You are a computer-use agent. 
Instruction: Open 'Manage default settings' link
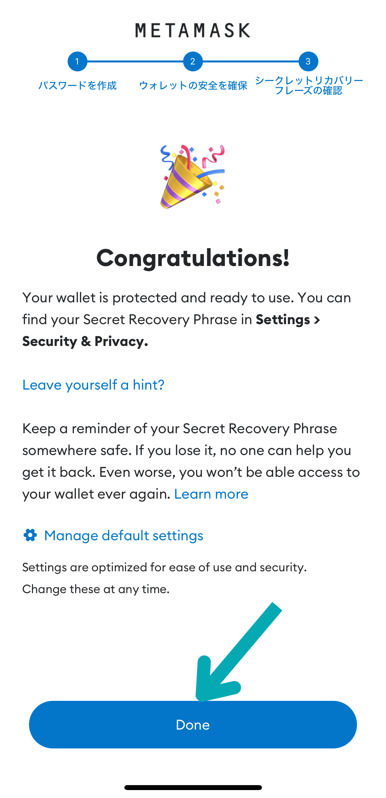tap(124, 536)
